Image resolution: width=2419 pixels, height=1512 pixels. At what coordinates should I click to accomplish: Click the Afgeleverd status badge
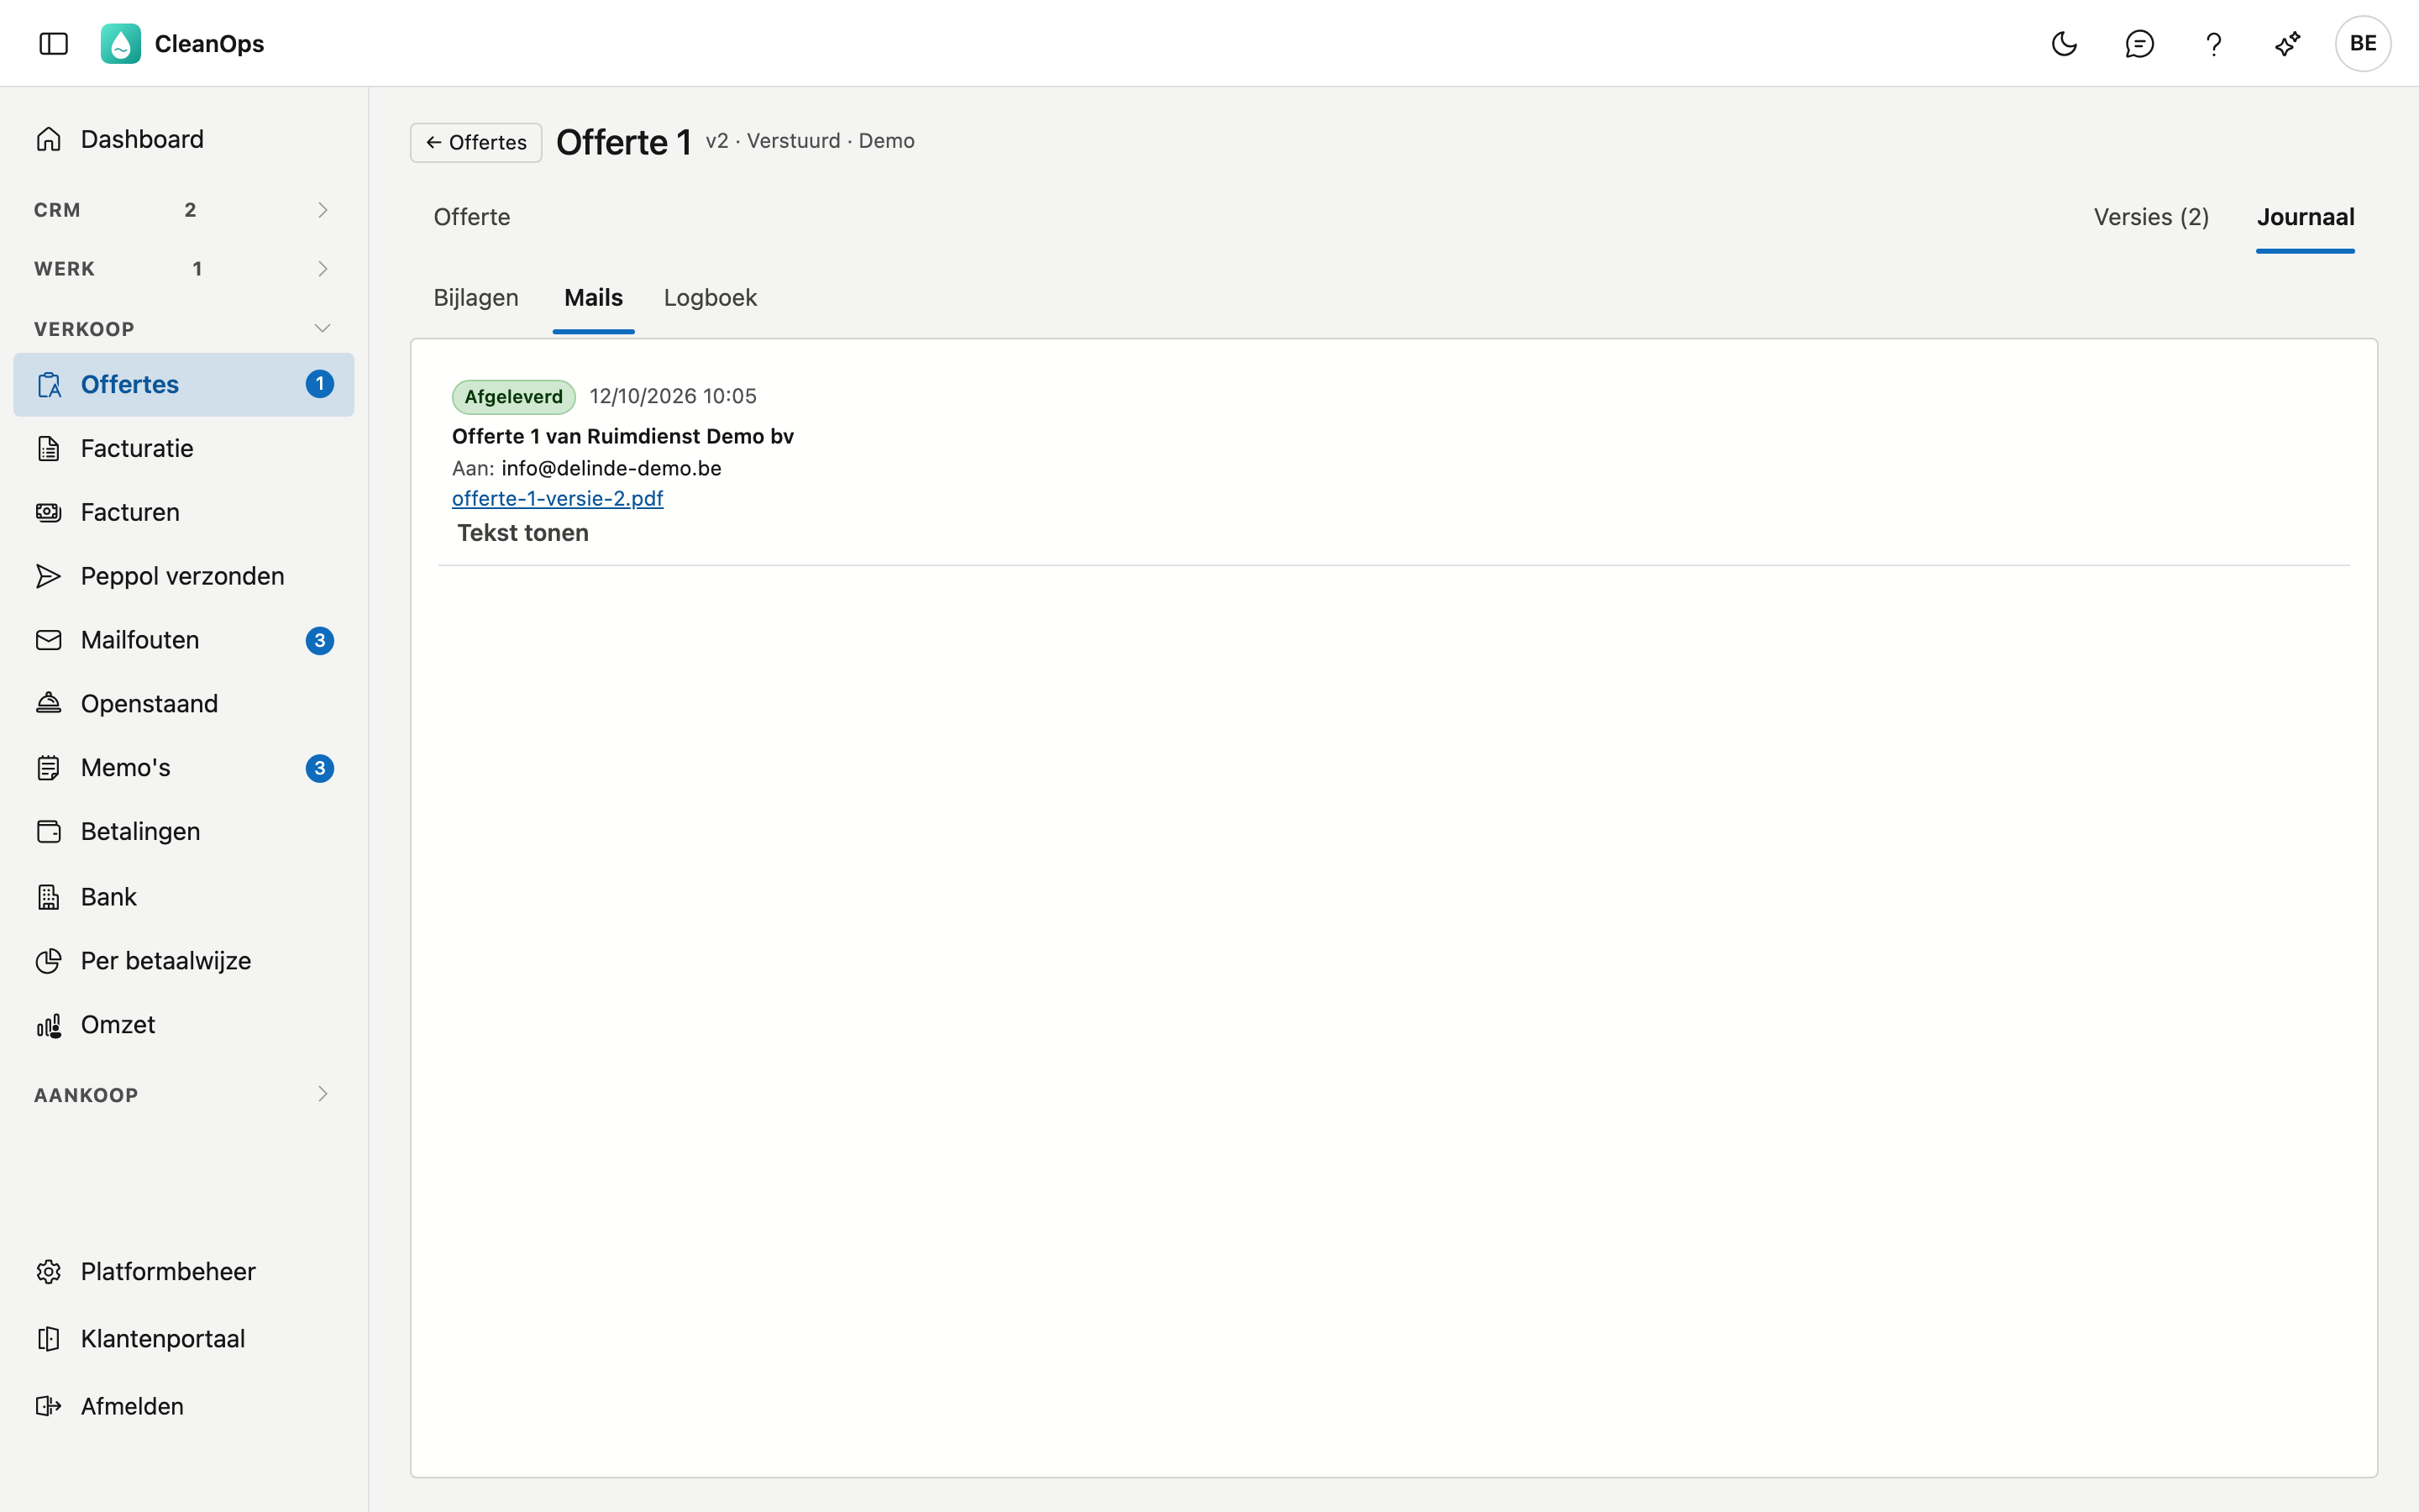pos(514,397)
